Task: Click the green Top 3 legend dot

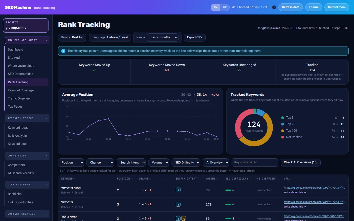Action: pyautogui.click(x=282, y=118)
